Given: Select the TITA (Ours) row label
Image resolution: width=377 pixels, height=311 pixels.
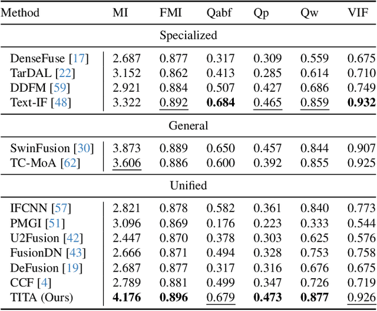Looking at the screenshot, I should [x=42, y=298].
